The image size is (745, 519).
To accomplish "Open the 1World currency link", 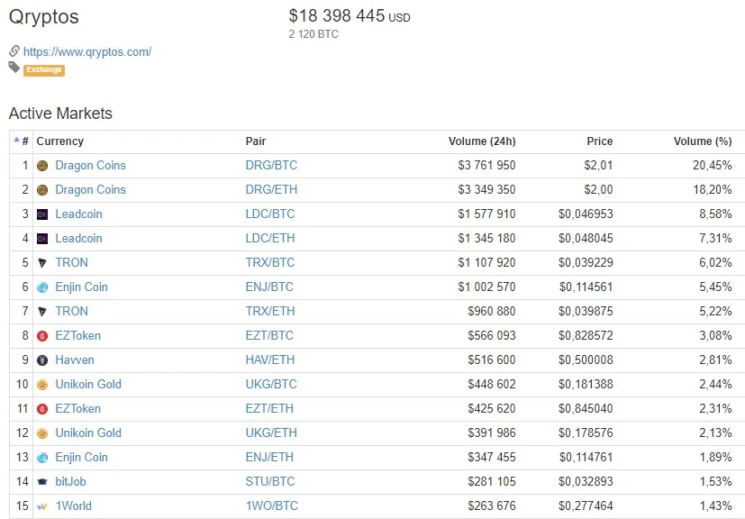I will (x=73, y=505).
